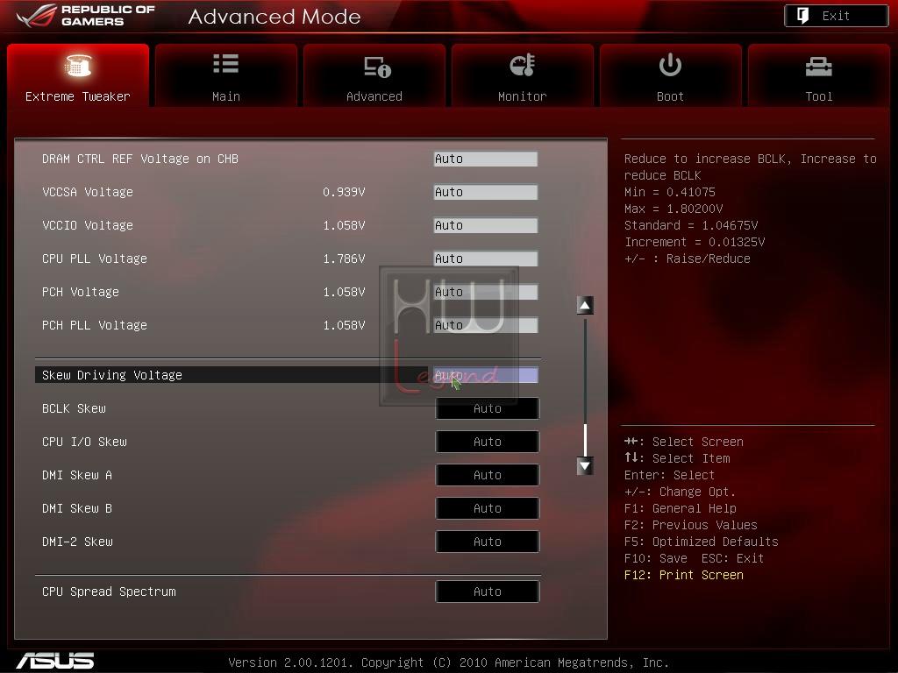Switch to the Advanced tab

coord(374,75)
